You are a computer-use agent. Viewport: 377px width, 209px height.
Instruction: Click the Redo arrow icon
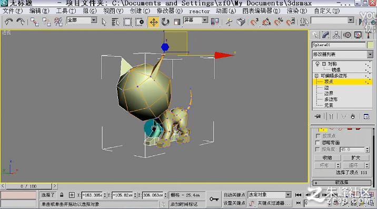pyautogui.click(x=21, y=22)
